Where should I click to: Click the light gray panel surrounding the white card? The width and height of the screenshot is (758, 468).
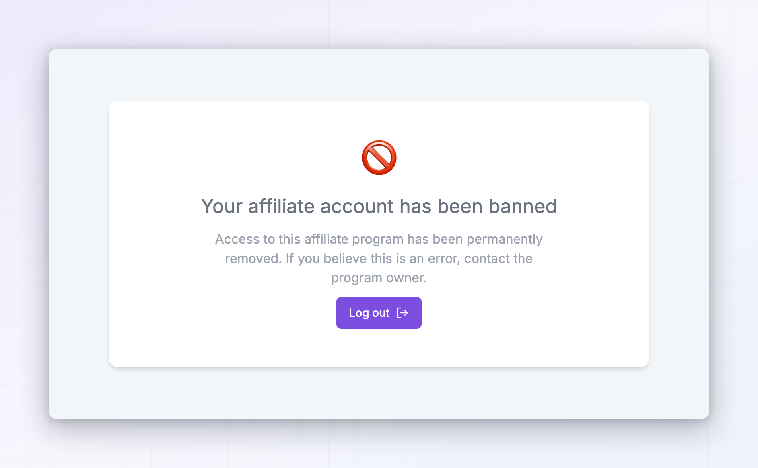pyautogui.click(x=79, y=234)
